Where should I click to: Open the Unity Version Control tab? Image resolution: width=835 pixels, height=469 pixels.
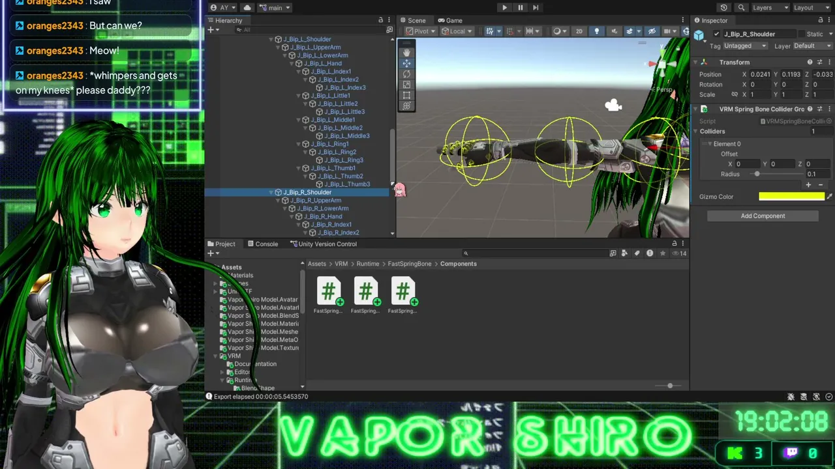point(323,244)
